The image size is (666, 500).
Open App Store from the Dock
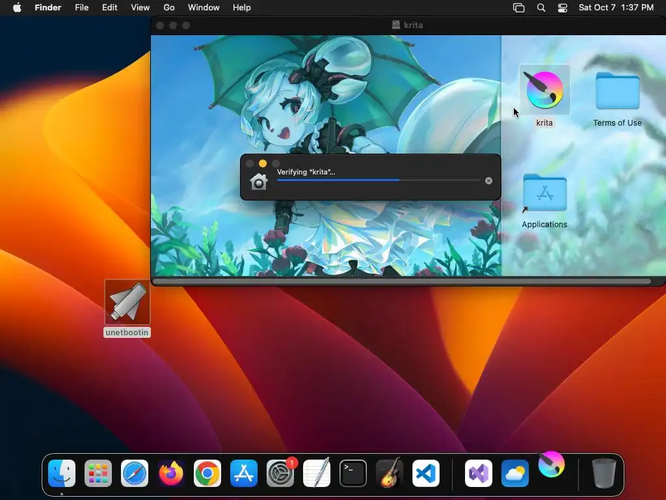tap(244, 473)
